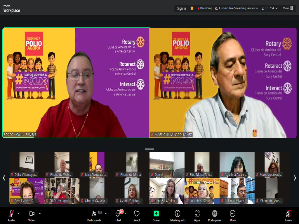
Task: Click the More options icon
Action: 232,216
